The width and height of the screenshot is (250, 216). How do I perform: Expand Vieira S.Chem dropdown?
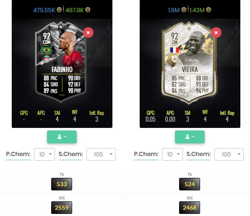pos(229,154)
